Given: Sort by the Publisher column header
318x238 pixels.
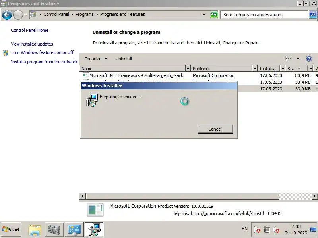Looking at the screenshot, I should click(222, 69).
